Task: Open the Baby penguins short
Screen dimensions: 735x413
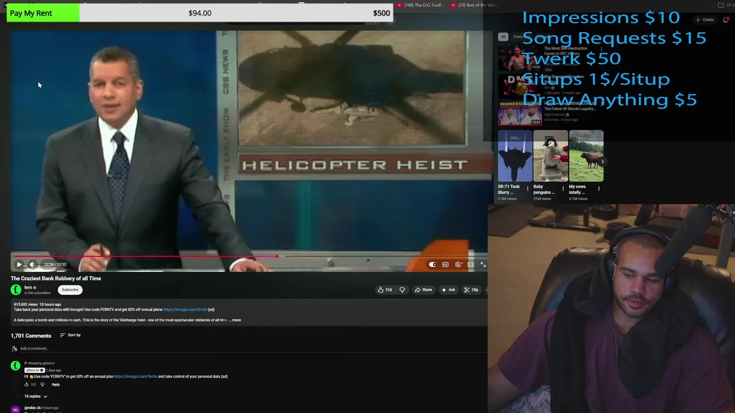Action: 551,156
